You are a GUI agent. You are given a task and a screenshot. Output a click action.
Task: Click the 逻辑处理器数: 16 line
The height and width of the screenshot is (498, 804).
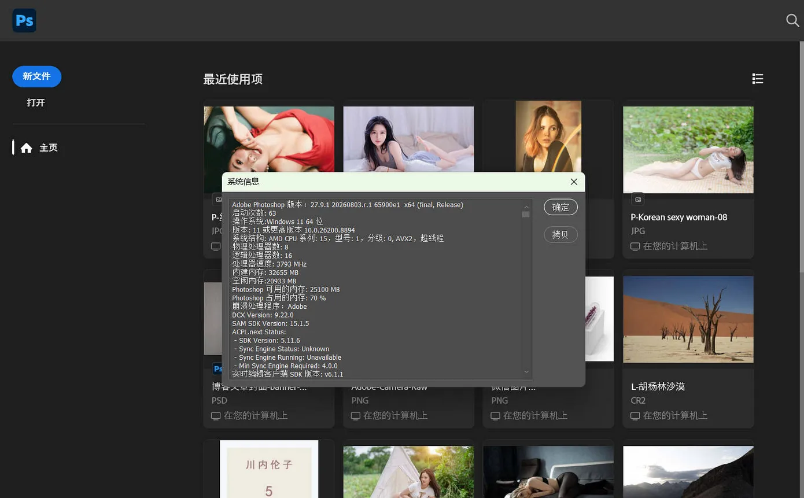(x=262, y=256)
